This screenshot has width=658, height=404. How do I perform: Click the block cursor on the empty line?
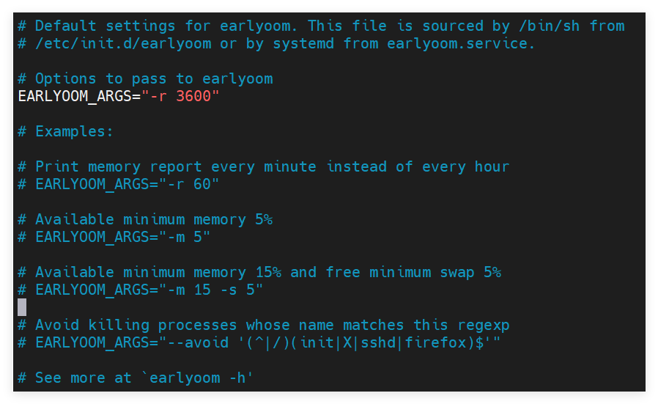[22, 307]
